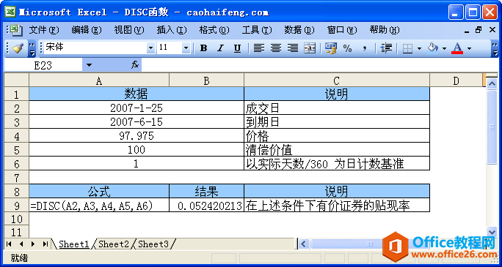Screen dimensions: 502x267
Task: Click the workbook document icon in menu bar
Action: click(16, 30)
